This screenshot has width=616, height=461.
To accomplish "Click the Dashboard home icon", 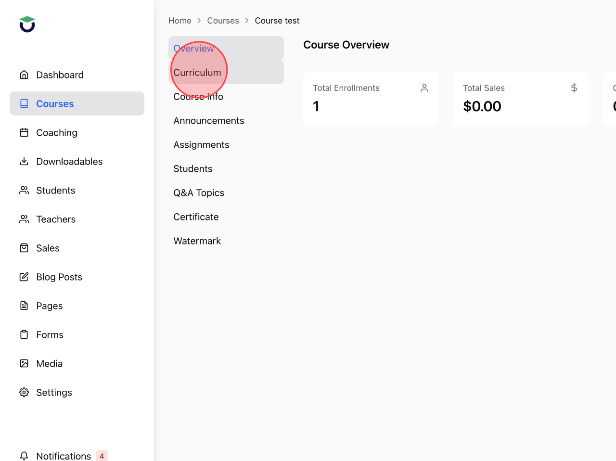I will [24, 75].
